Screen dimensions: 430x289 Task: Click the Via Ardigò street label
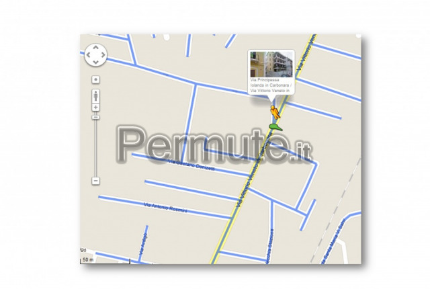pyautogui.click(x=143, y=244)
